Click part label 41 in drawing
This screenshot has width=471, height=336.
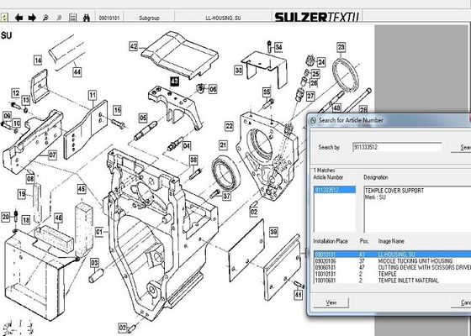click(298, 295)
